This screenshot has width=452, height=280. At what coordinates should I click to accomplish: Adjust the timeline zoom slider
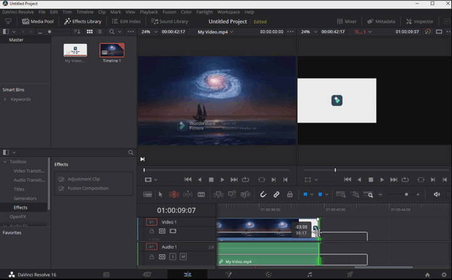(406, 195)
